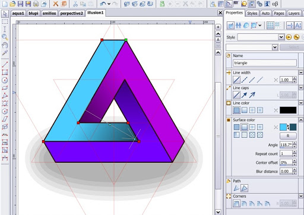The height and width of the screenshot is (215, 304).
Task: Choose the solid line style
Action: (236, 80)
